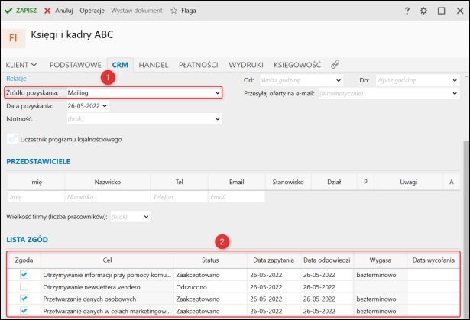Toggle Uczestnik programu lojalnościowego checkbox

(11, 139)
